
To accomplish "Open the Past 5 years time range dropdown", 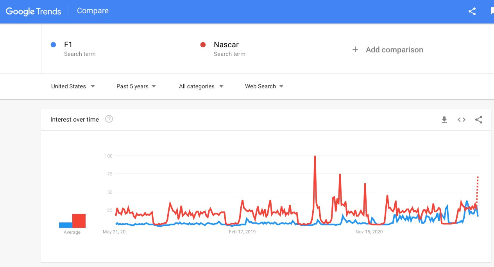I will tap(136, 86).
